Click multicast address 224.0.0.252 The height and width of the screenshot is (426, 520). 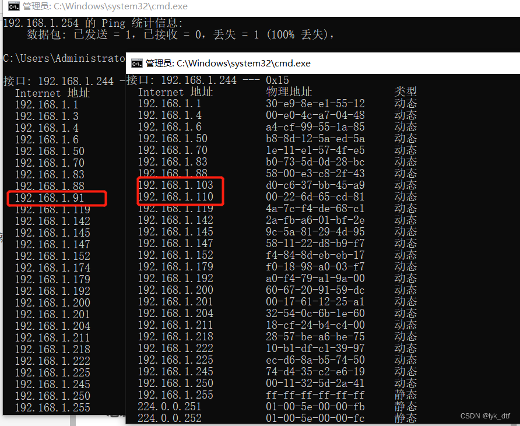pyautogui.click(x=170, y=418)
